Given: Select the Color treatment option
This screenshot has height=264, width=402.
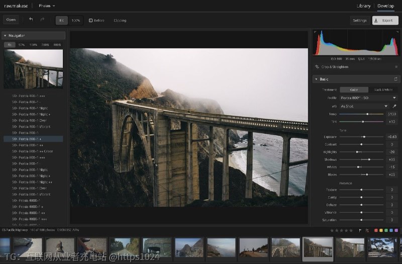Looking at the screenshot, I should coord(354,90).
